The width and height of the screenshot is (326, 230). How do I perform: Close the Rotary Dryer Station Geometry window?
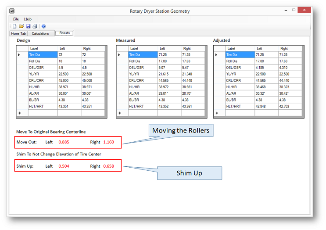click(304, 10)
